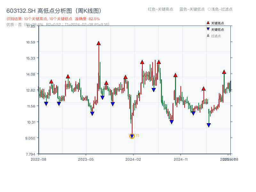This screenshot has height=192, width=256.
Task: Select the second red high marker from the left
Action: click(x=68, y=76)
